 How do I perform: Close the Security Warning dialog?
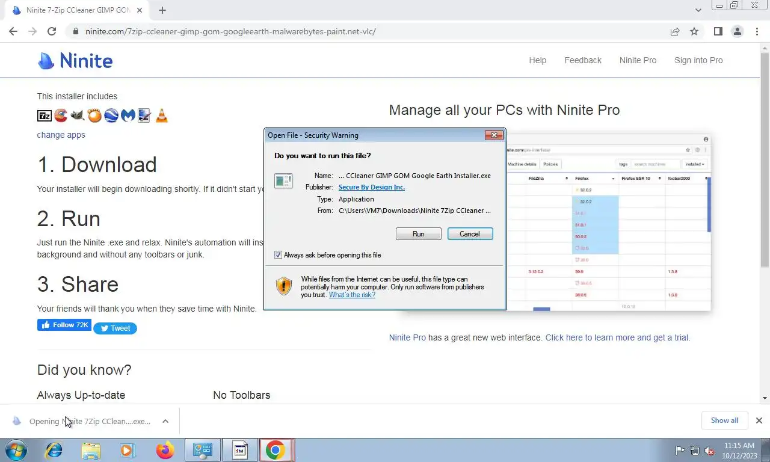tap(494, 135)
